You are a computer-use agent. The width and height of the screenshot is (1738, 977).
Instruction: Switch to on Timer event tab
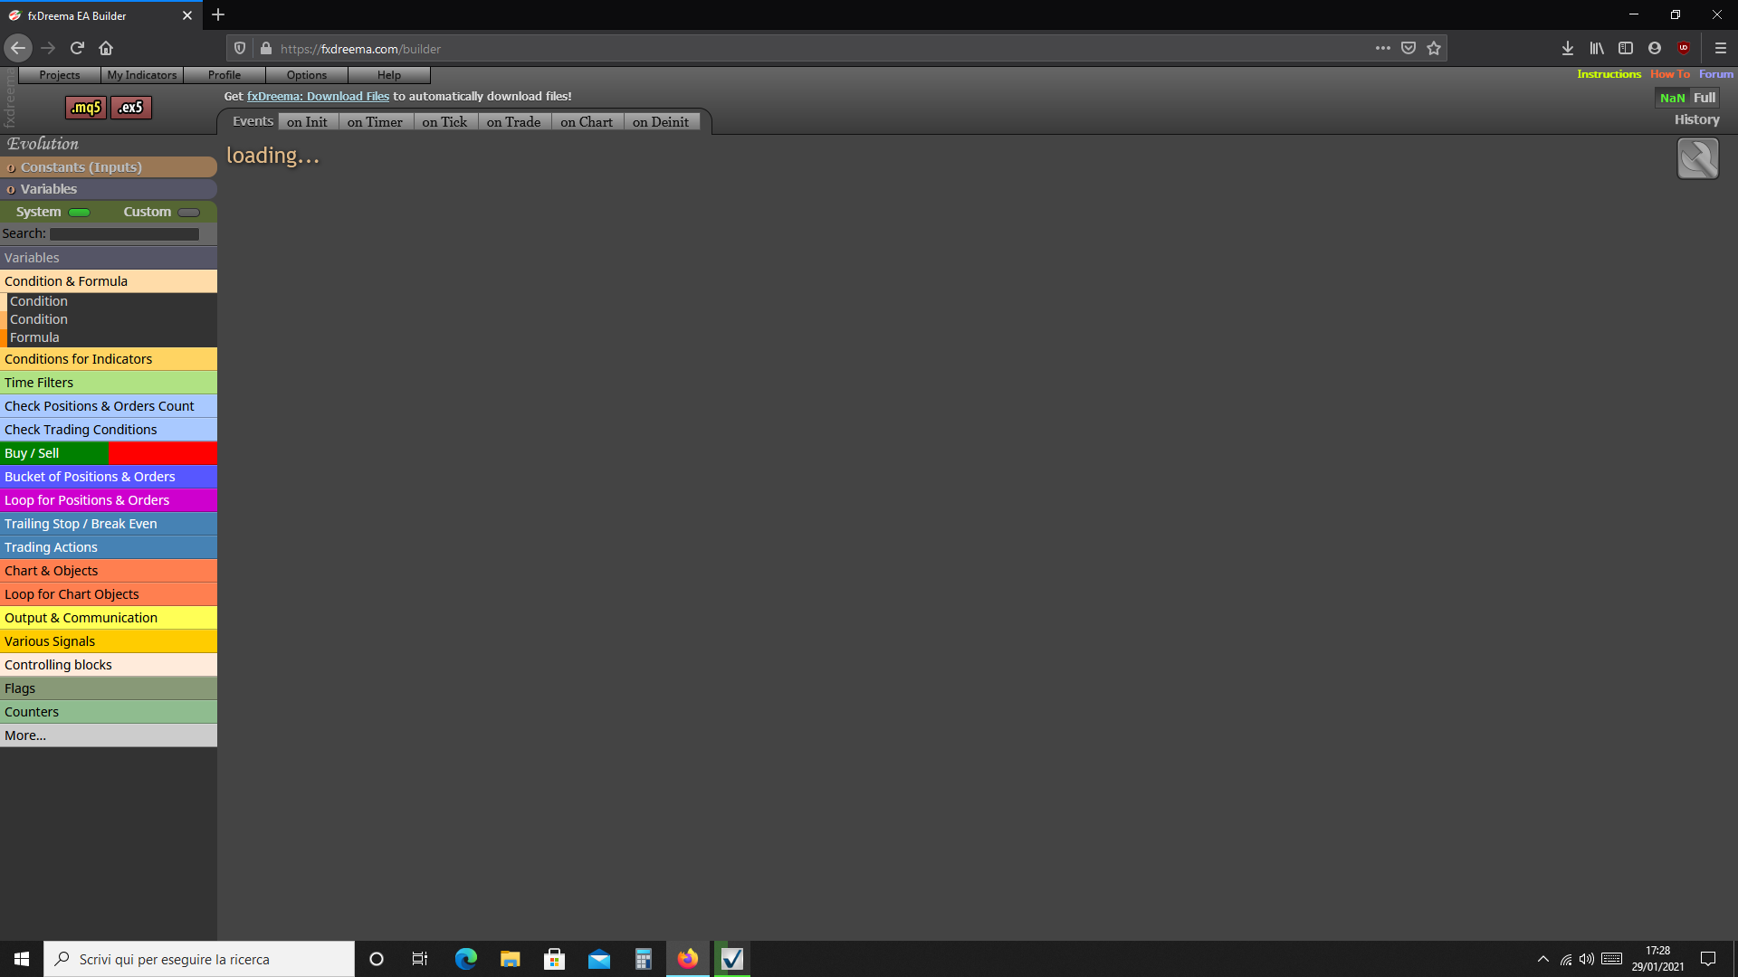[375, 122]
